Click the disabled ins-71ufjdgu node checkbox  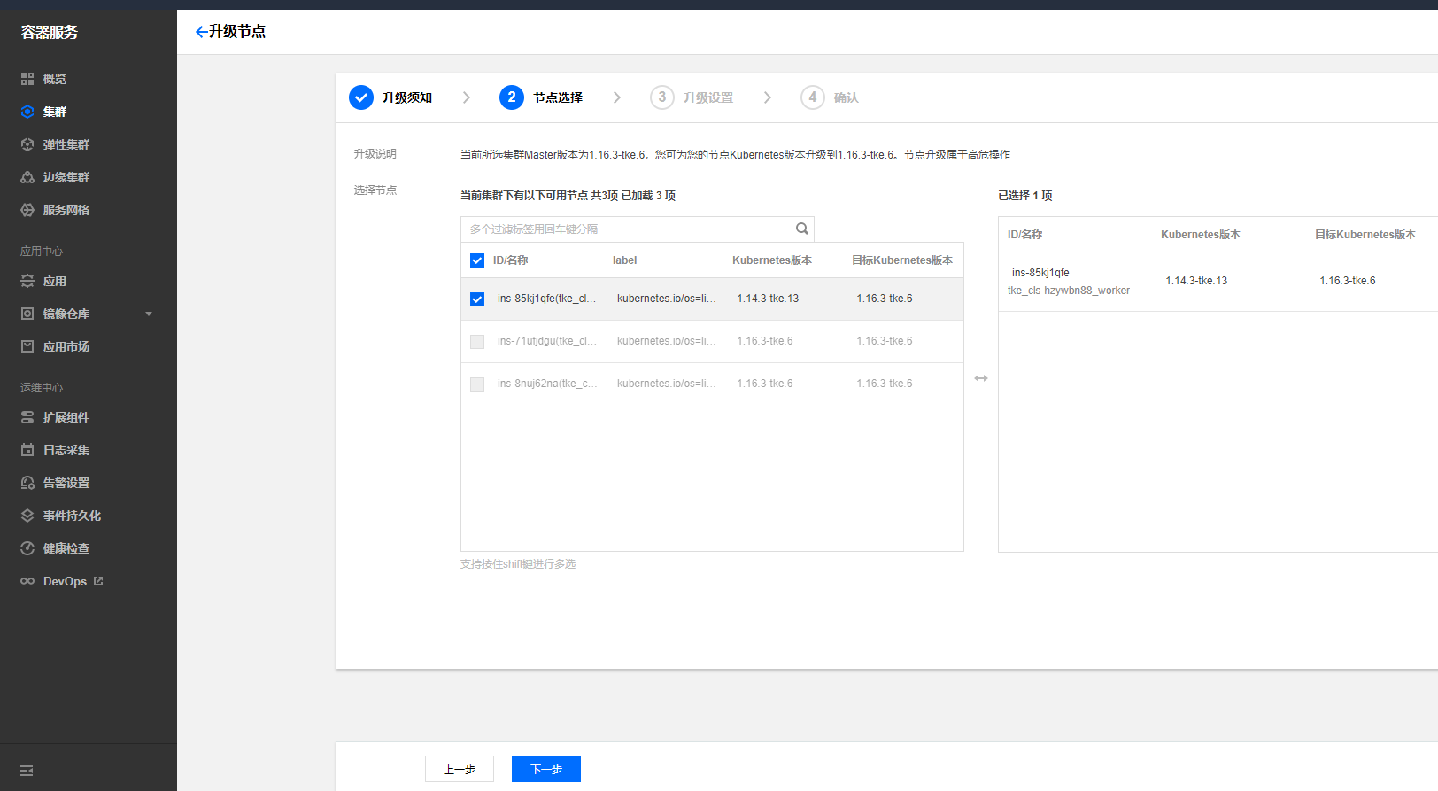(477, 342)
